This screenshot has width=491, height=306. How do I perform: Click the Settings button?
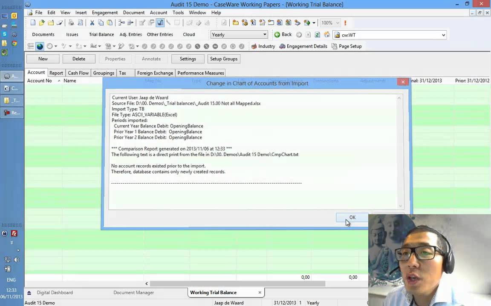coord(188,59)
